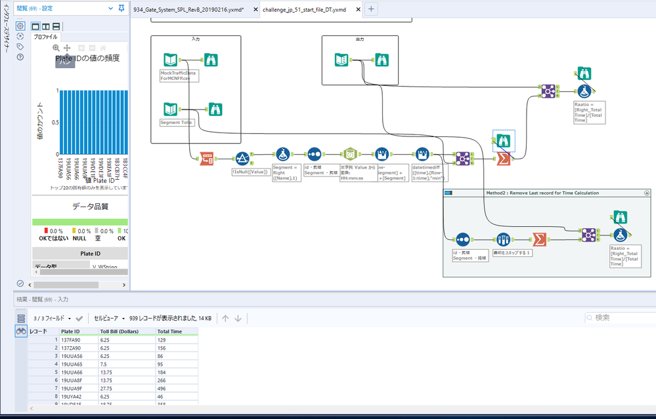Viewport: 656px width, 419px height.
Task: Add a new workflow tab with plus button
Action: point(371,9)
